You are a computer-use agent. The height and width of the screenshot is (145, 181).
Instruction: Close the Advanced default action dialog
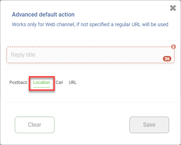point(173,8)
